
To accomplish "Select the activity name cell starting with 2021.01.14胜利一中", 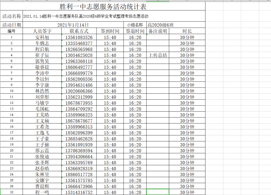I will point(114,16).
